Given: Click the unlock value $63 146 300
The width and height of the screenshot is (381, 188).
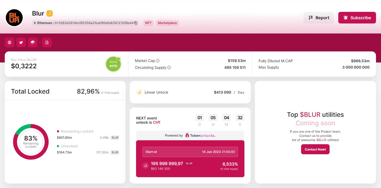Looking at the screenshot, I should click(160, 168).
